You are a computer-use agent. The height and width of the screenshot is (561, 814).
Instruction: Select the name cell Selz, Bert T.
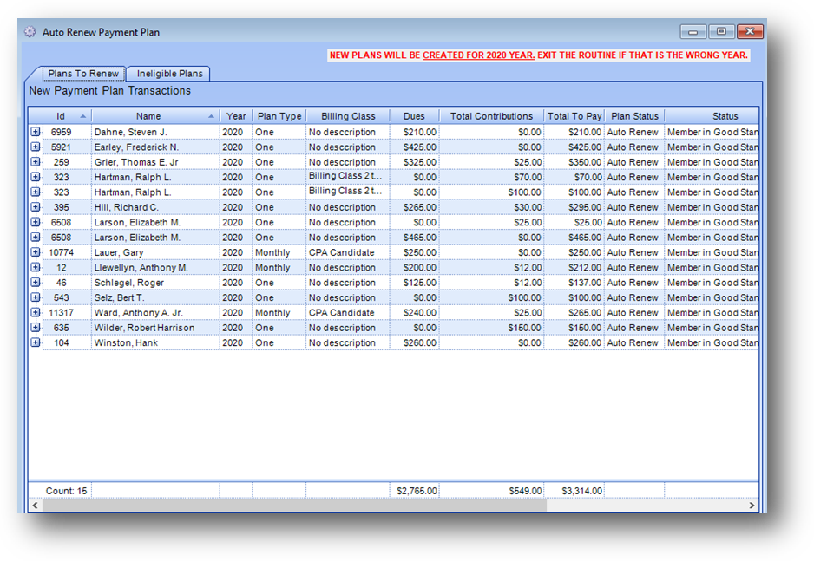pyautogui.click(x=155, y=297)
